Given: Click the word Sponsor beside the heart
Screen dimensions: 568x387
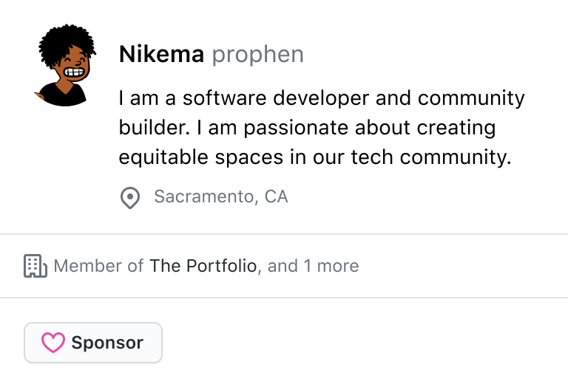Looking at the screenshot, I should tap(107, 343).
